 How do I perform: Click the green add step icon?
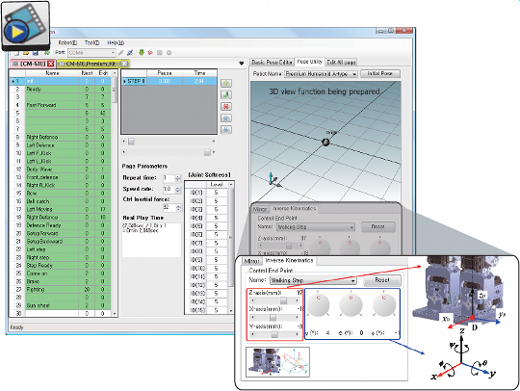(226, 83)
